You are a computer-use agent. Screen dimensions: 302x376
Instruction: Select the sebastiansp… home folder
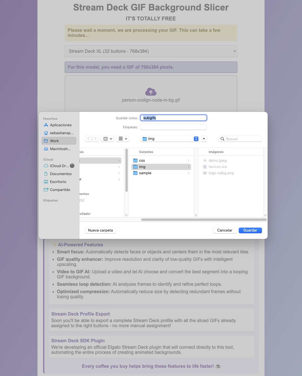click(x=59, y=133)
